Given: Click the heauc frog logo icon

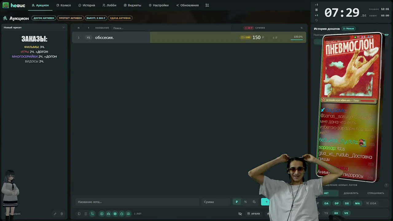Looking at the screenshot, I should click(x=6, y=5).
